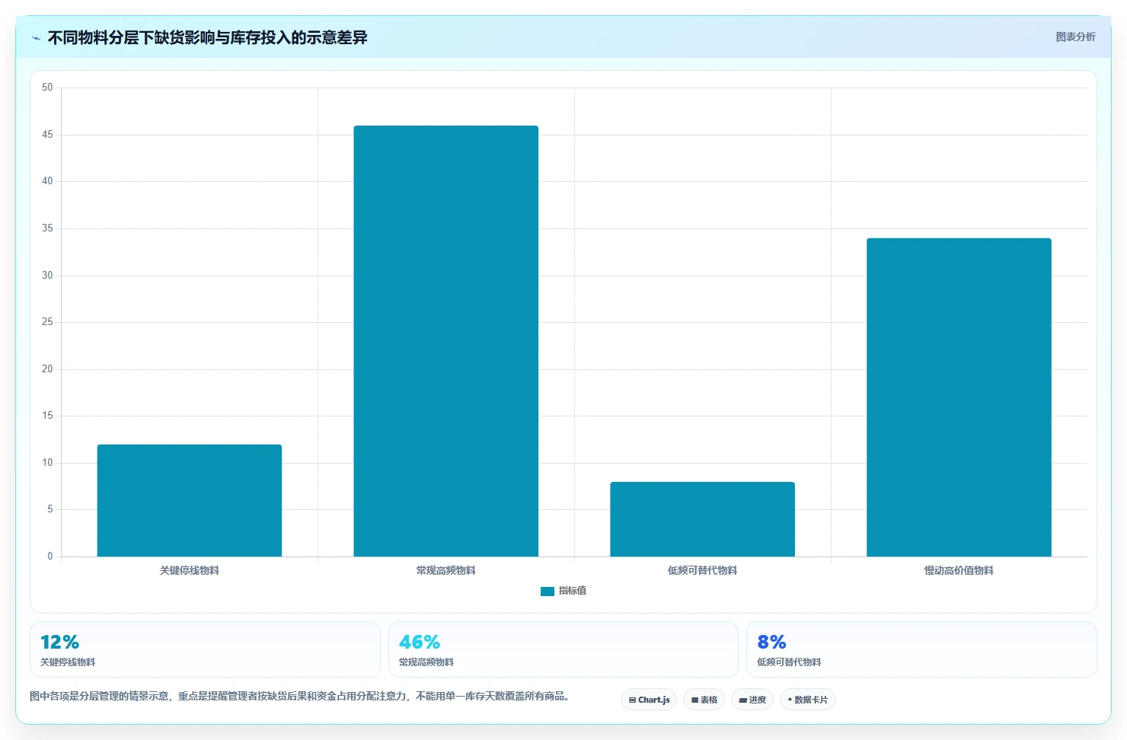The height and width of the screenshot is (740, 1127).
Task: Click the icon inside the 表格 chip
Action: [694, 700]
